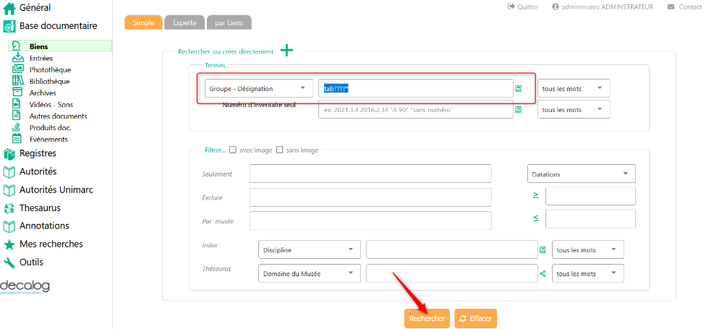This screenshot has height=329, width=706.
Task: Switch to the 'par Liens' tab
Action: 229,22
